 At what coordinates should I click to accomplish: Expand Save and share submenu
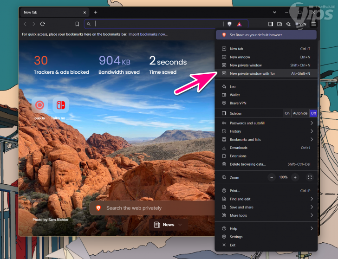click(x=266, y=207)
